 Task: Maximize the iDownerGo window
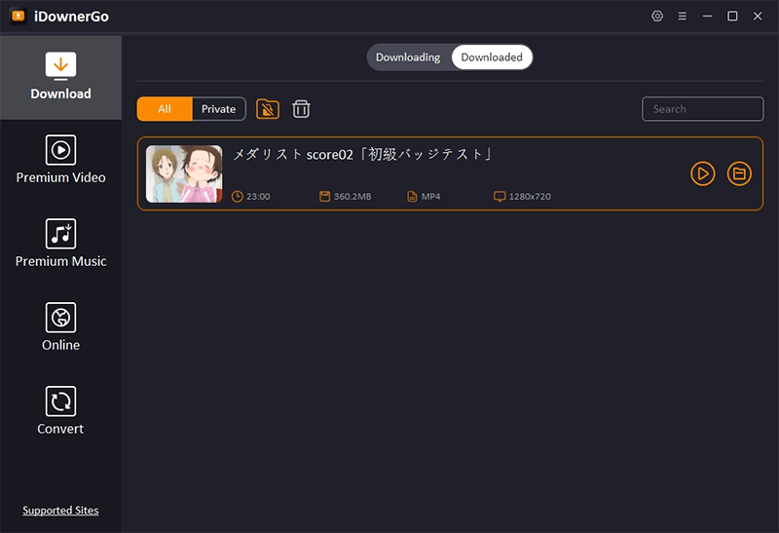coord(732,16)
